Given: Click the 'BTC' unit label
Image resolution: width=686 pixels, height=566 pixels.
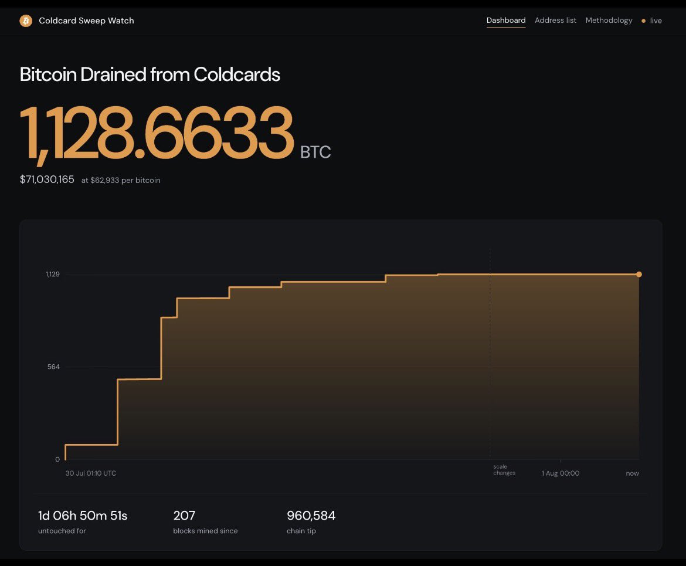Looking at the screenshot, I should 315,152.
